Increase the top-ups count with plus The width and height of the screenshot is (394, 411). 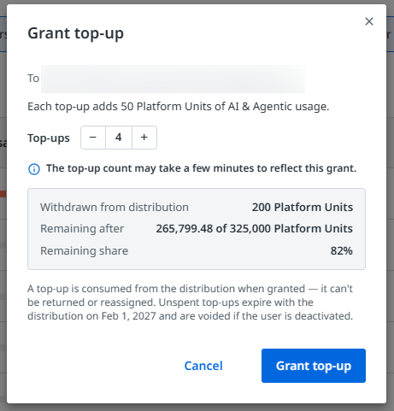pyautogui.click(x=144, y=138)
